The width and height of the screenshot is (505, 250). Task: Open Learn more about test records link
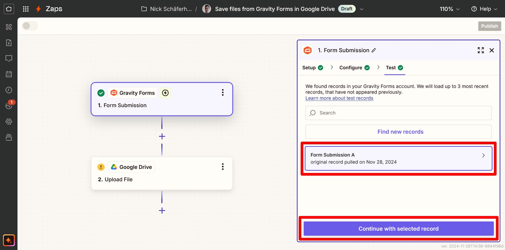point(339,98)
